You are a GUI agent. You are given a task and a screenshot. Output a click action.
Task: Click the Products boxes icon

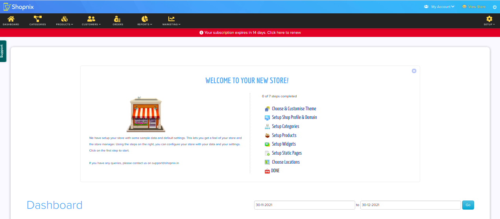click(65, 19)
